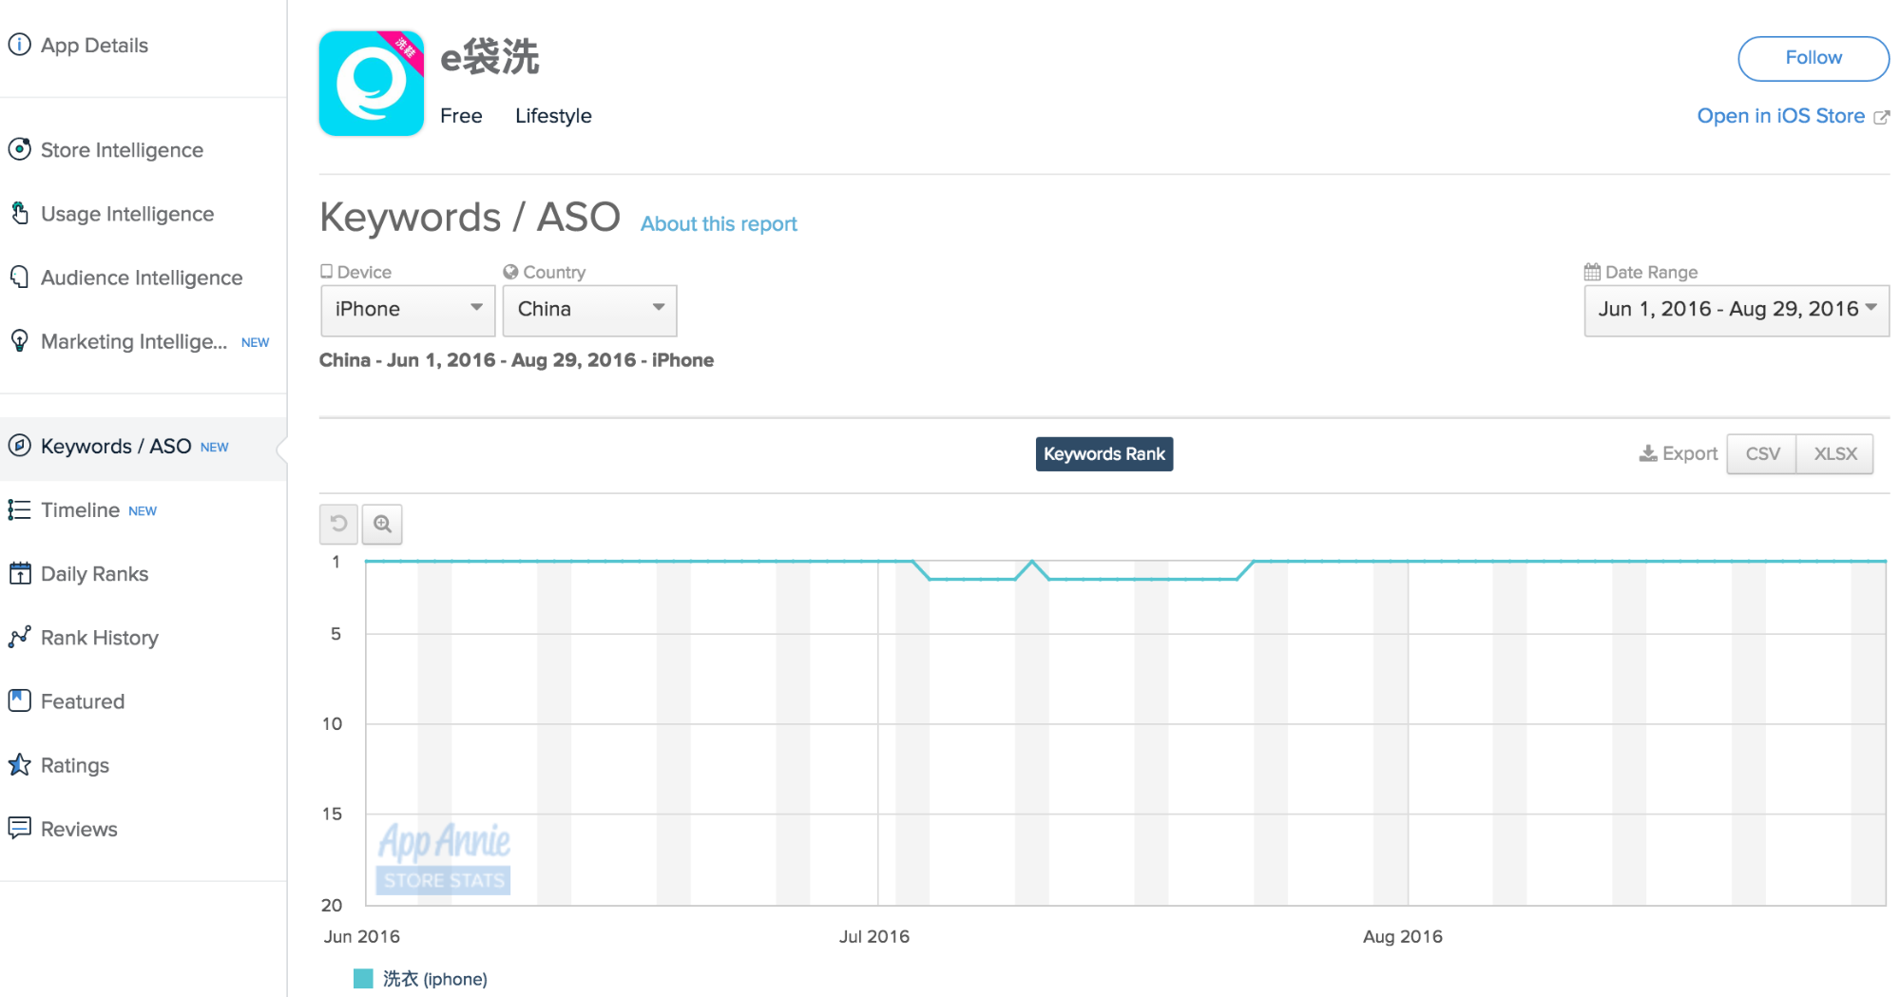Click the external link icon beside iOS Store

tap(1881, 117)
